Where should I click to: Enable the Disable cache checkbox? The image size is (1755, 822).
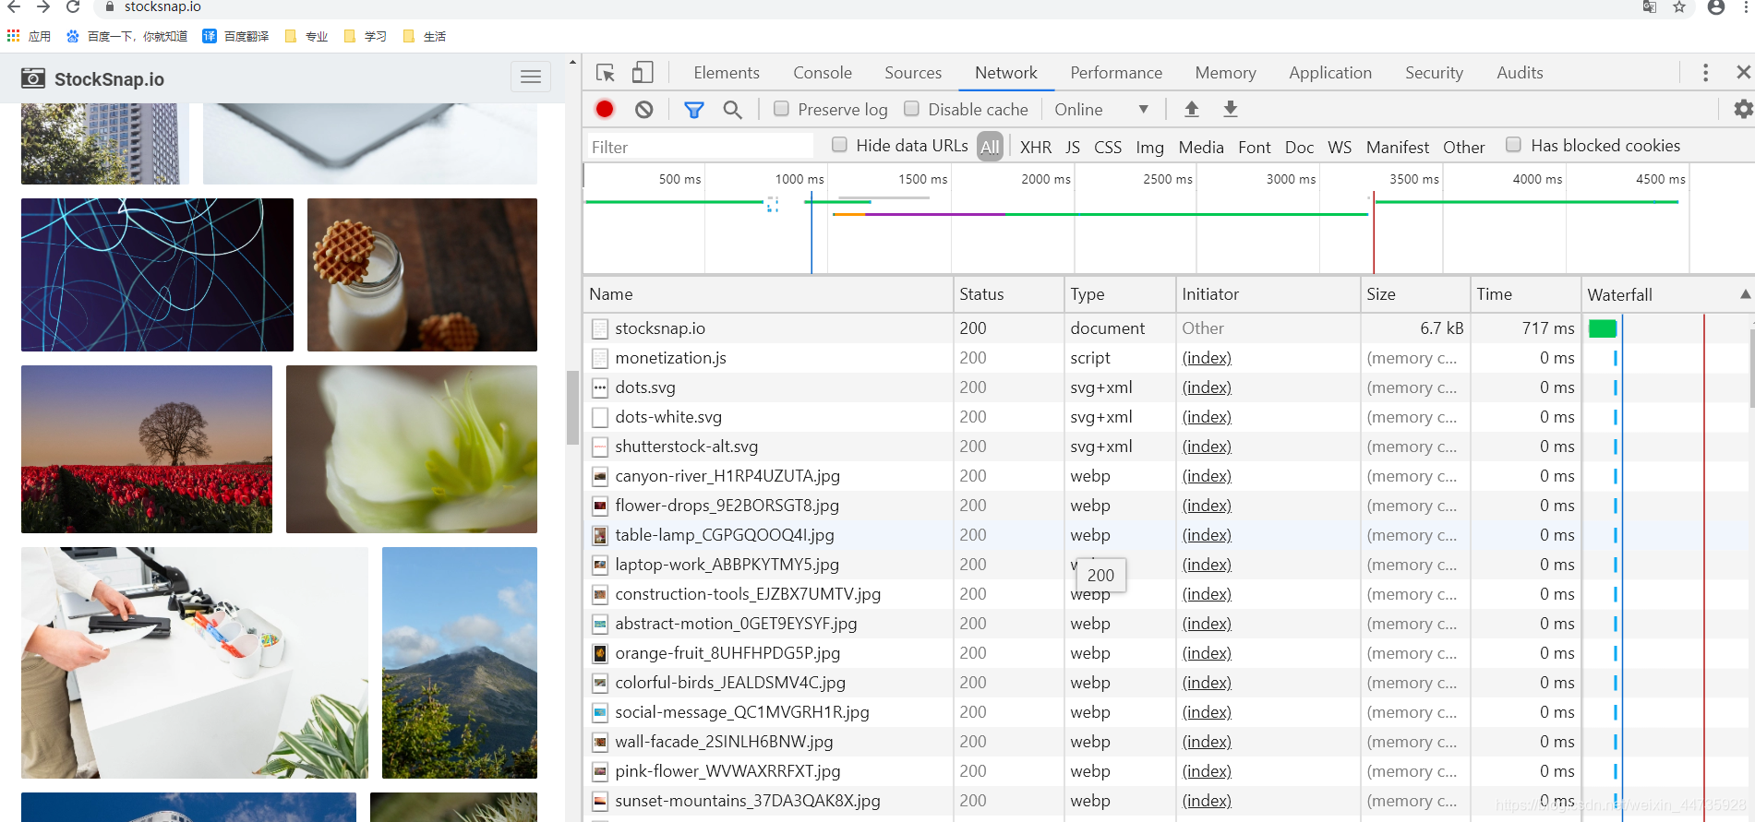point(911,109)
